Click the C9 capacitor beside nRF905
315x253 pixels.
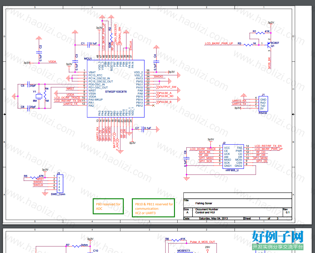(186, 158)
